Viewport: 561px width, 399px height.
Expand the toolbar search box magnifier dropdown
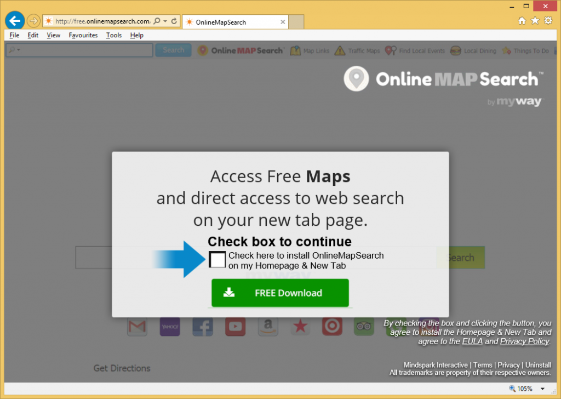pyautogui.click(x=14, y=50)
